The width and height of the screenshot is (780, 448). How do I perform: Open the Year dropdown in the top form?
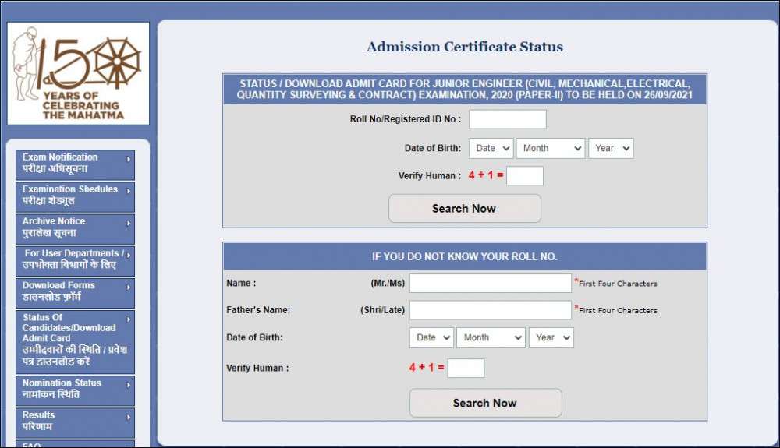(611, 148)
